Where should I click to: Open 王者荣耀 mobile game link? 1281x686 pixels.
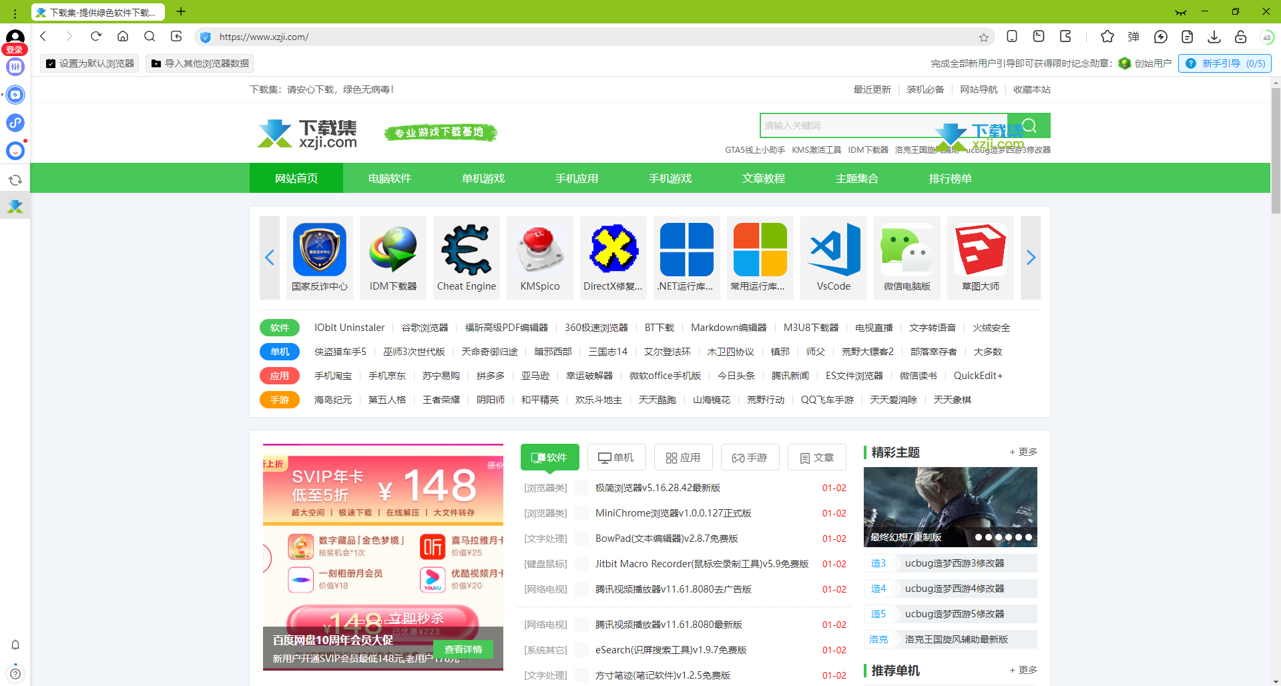pos(441,400)
